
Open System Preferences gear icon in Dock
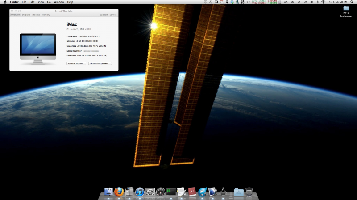(150, 192)
